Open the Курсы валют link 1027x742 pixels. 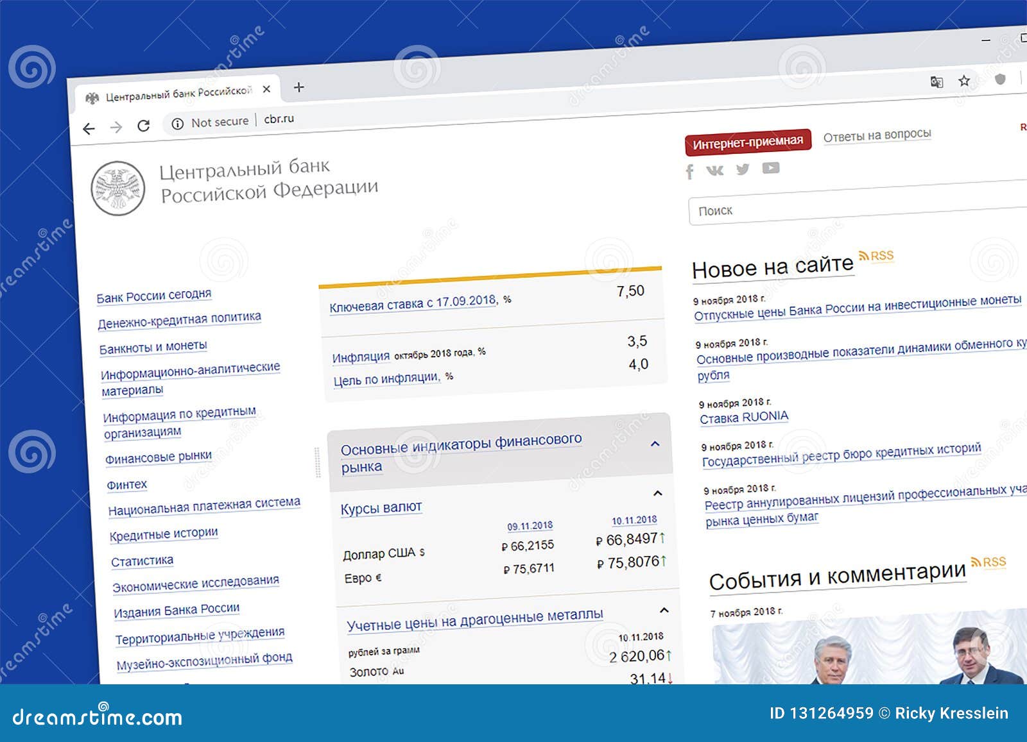pyautogui.click(x=381, y=508)
